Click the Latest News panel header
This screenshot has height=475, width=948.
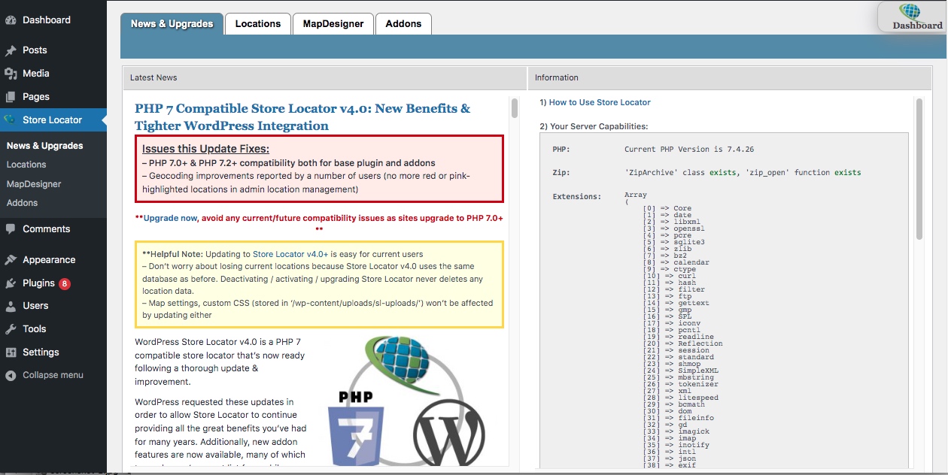(325, 77)
